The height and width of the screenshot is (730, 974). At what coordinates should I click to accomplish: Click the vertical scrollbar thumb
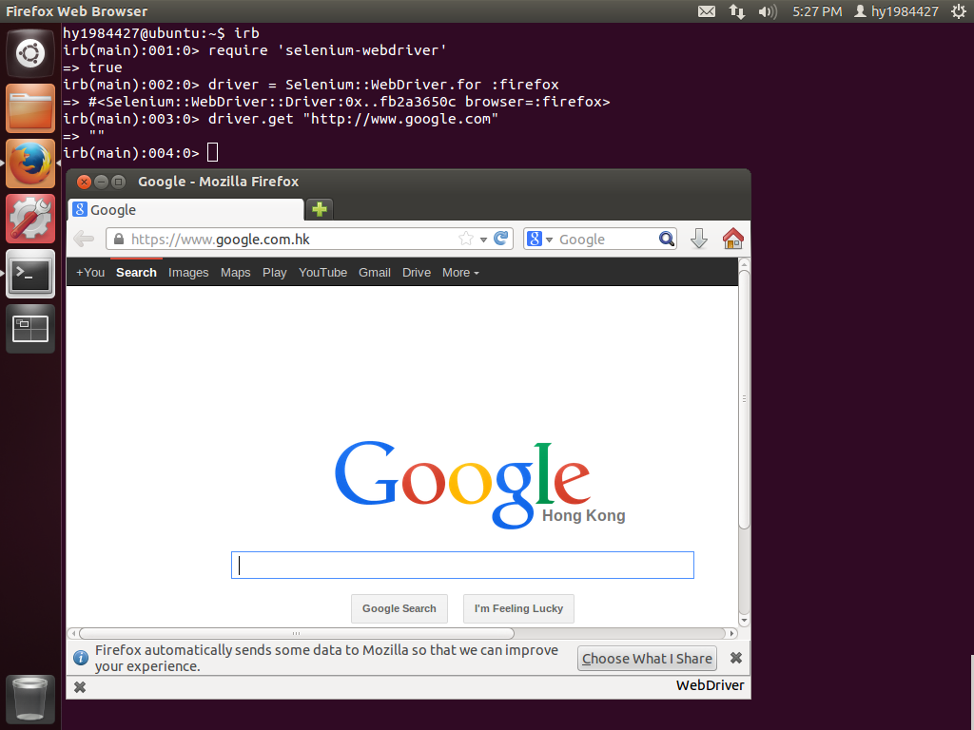(x=744, y=398)
